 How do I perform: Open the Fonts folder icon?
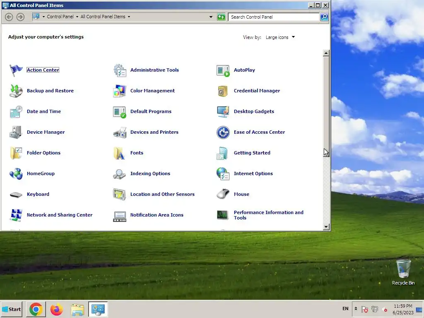click(120, 153)
